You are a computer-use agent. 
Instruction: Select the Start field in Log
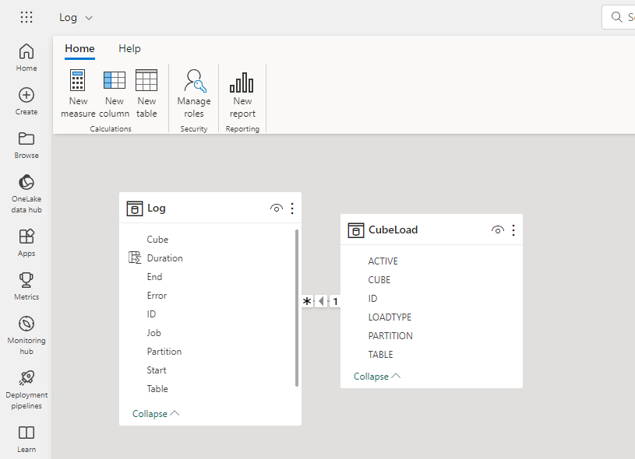click(157, 370)
